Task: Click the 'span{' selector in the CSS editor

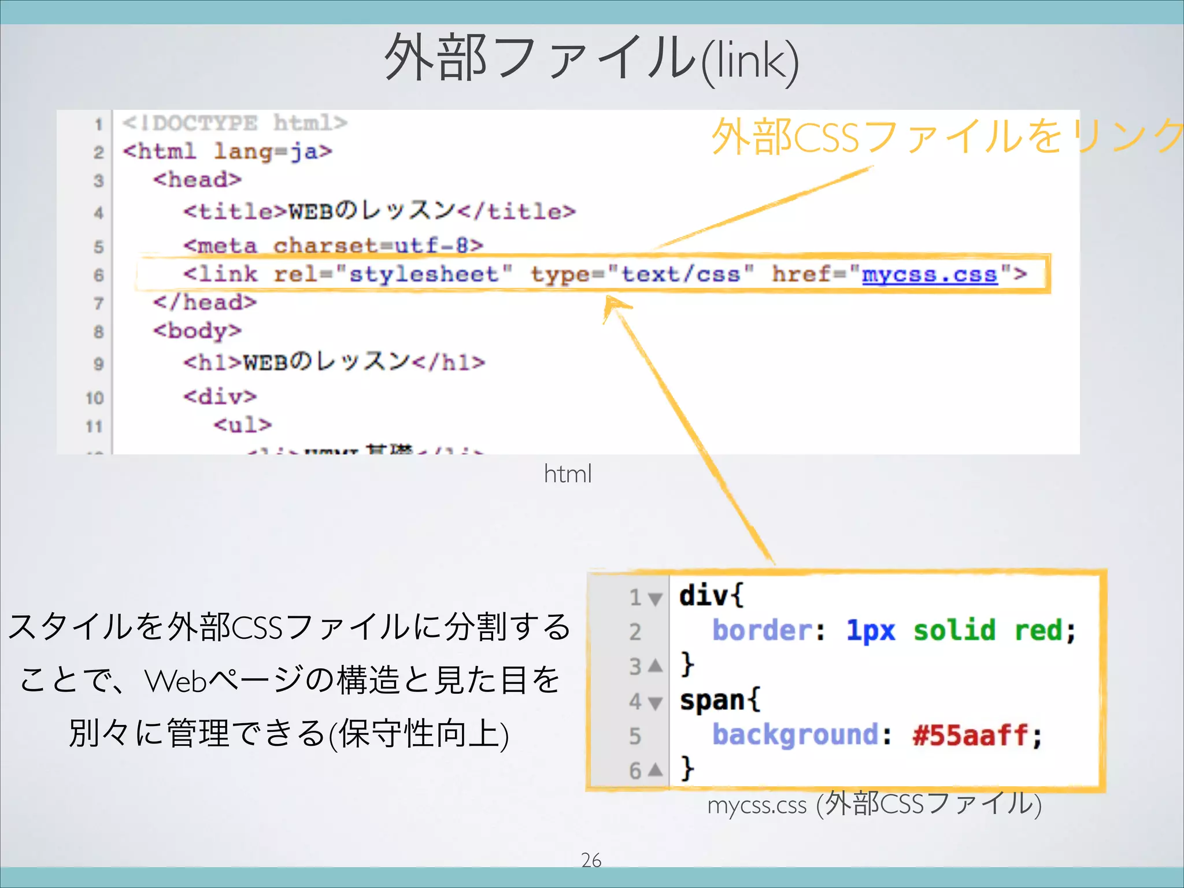Action: coord(720,701)
